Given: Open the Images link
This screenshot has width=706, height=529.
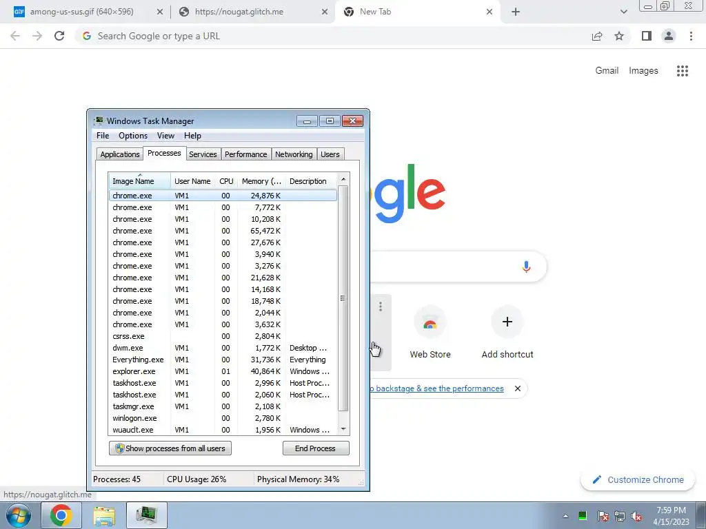Looking at the screenshot, I should click(643, 71).
